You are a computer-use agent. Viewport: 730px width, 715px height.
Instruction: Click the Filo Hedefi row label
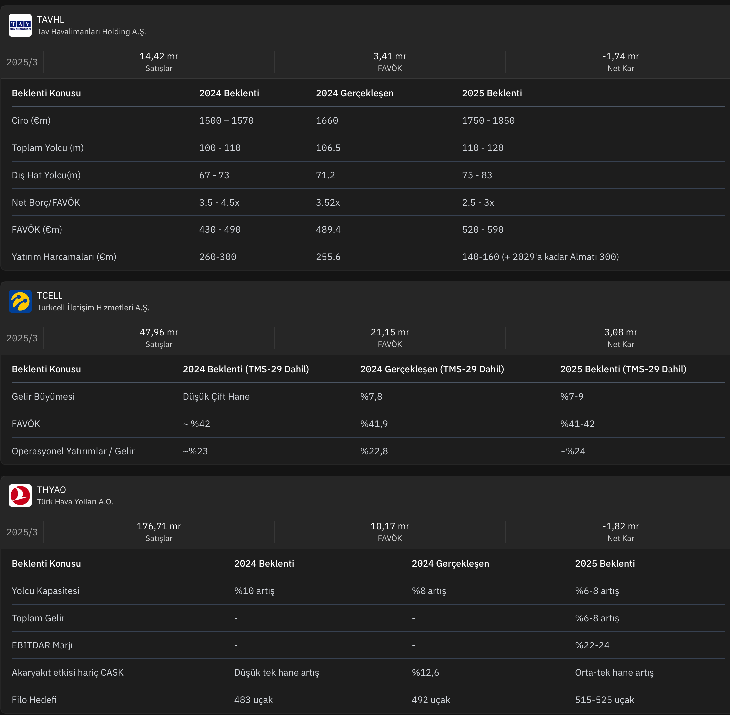click(34, 700)
